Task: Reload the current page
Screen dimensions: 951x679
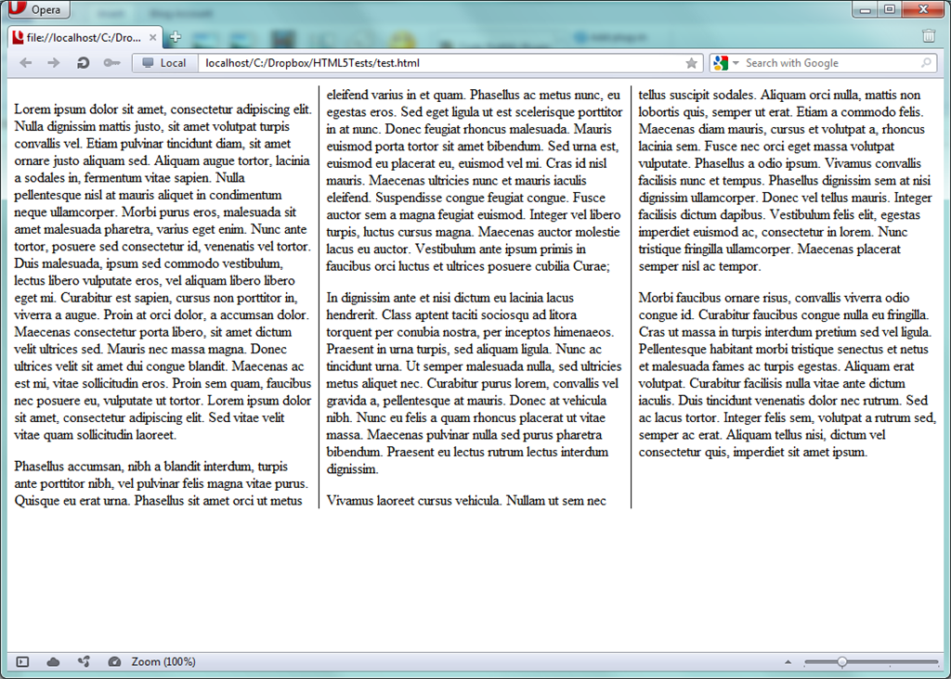Action: (x=83, y=63)
